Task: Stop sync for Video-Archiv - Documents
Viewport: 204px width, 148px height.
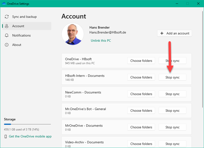Action: 172,143
